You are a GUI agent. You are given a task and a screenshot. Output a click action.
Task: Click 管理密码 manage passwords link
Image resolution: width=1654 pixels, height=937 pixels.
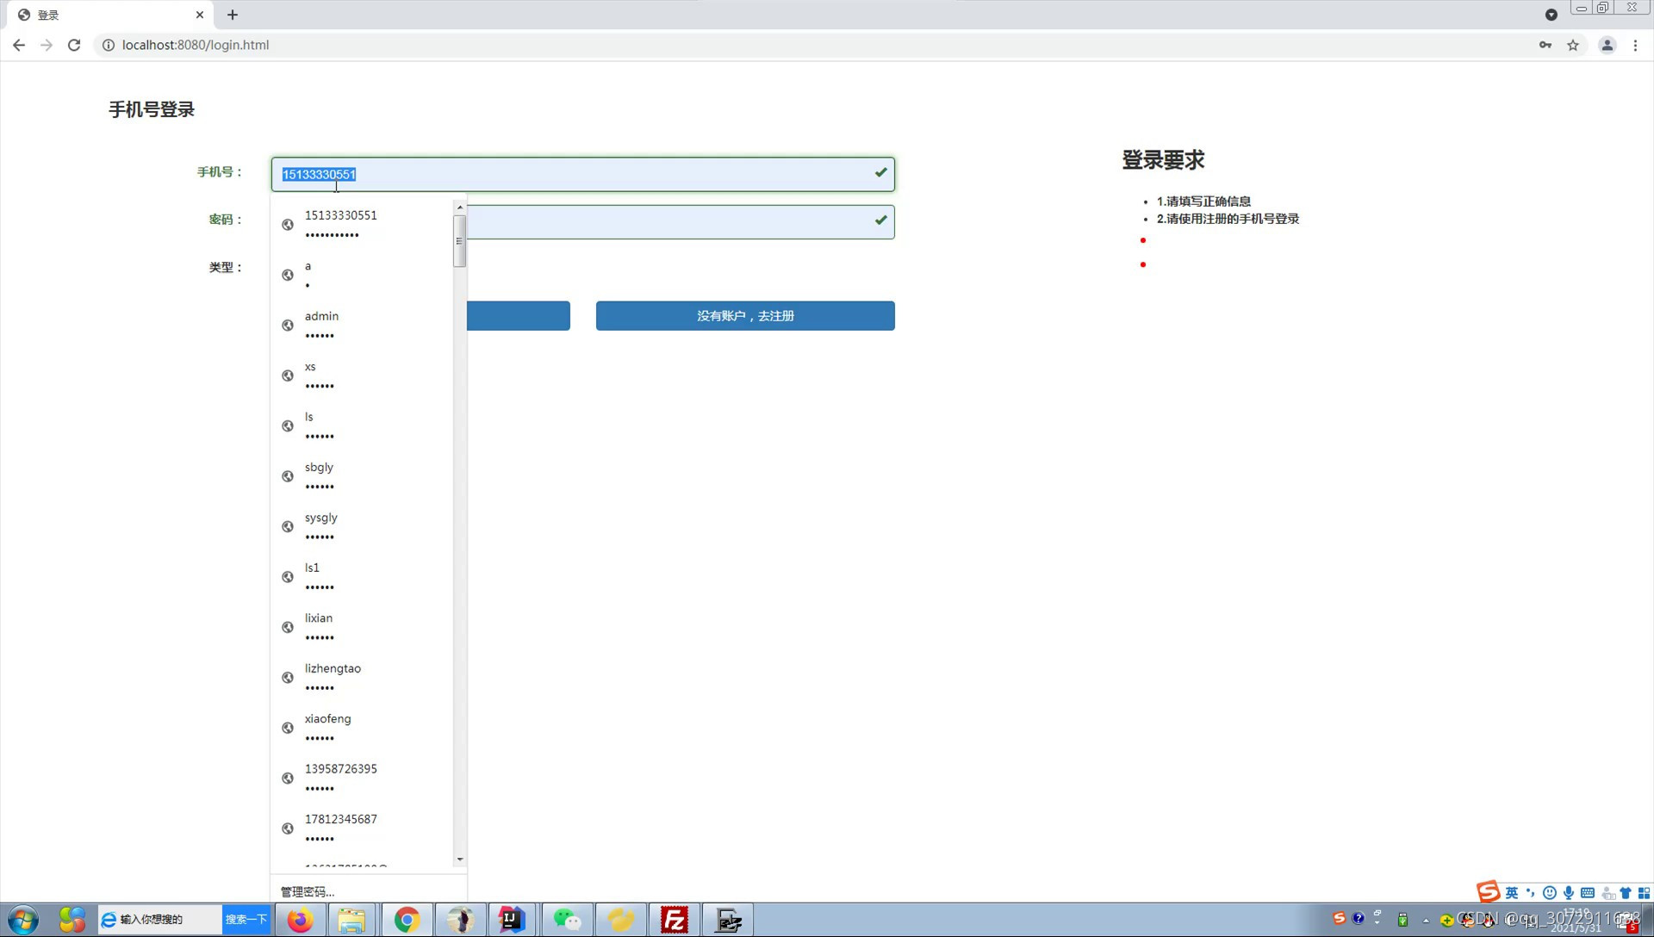click(x=308, y=891)
